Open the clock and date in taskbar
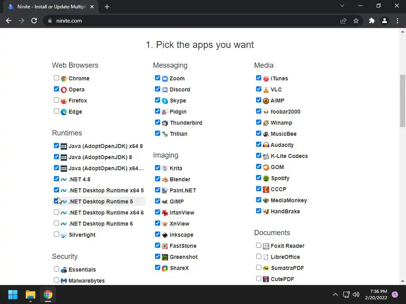 click(x=376, y=294)
